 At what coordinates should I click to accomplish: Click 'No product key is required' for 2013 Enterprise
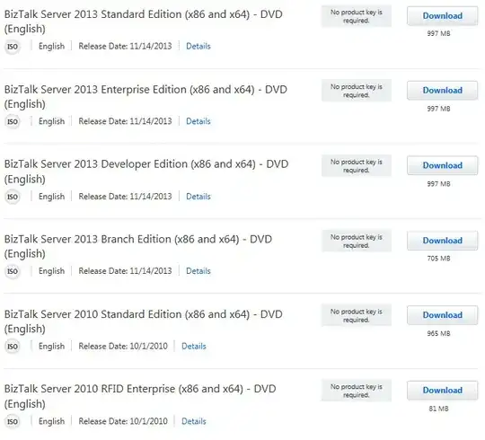pyautogui.click(x=357, y=91)
